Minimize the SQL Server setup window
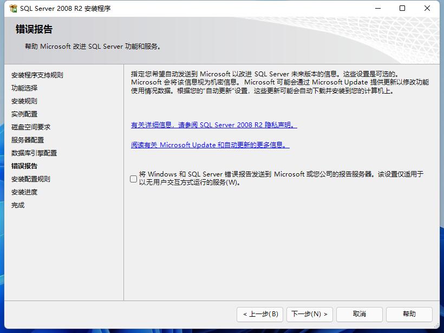The width and height of the screenshot is (444, 333). point(378,9)
